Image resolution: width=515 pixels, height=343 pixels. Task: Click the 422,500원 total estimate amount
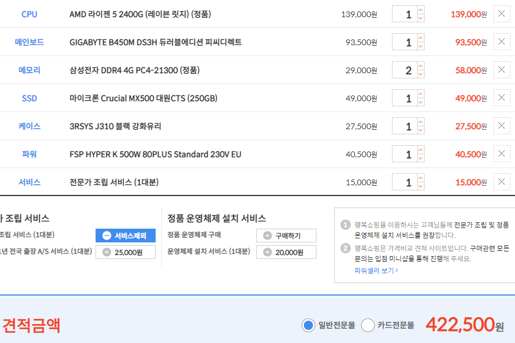(465, 325)
